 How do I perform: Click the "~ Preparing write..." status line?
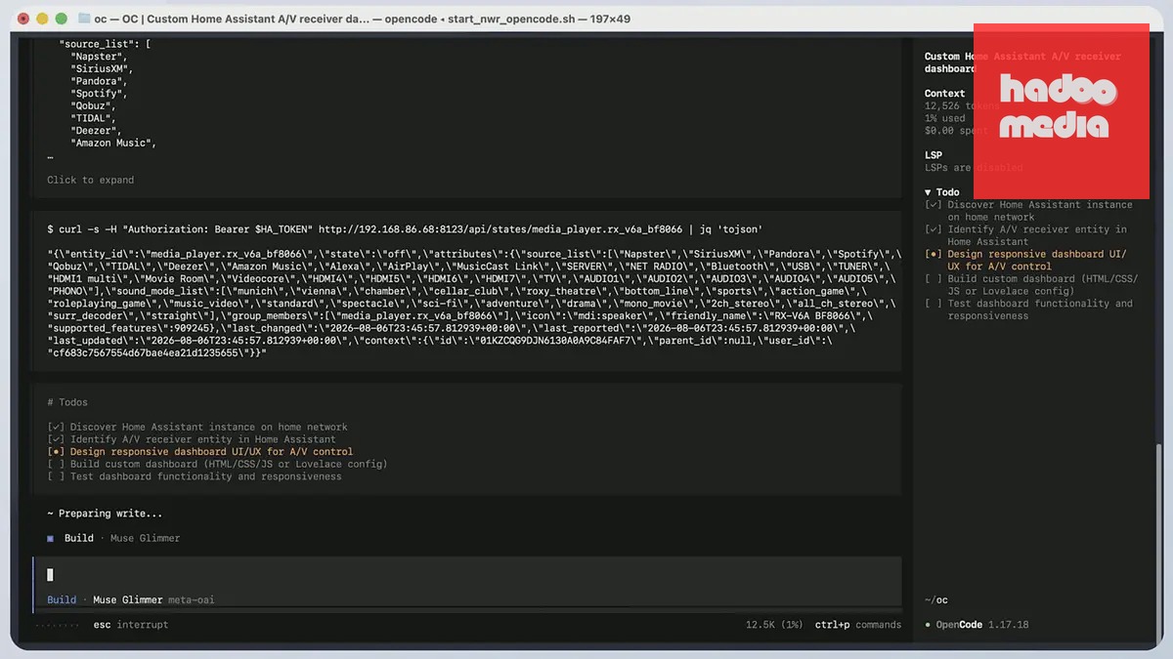click(x=105, y=514)
